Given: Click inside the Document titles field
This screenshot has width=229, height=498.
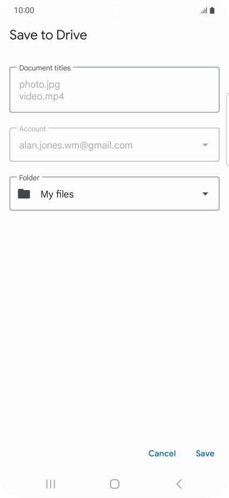Looking at the screenshot, I should tap(114, 90).
